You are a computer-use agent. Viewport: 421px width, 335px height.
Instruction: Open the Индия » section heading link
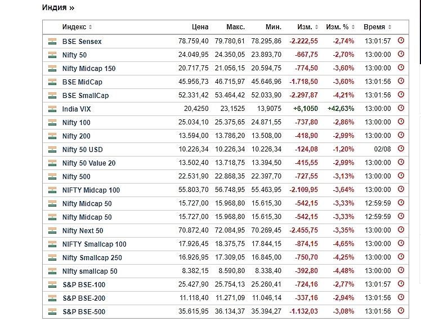tap(58, 8)
